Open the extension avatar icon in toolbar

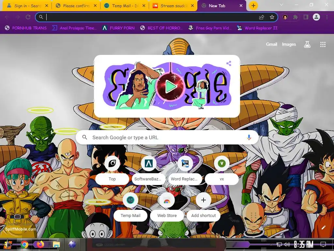tap(285, 17)
